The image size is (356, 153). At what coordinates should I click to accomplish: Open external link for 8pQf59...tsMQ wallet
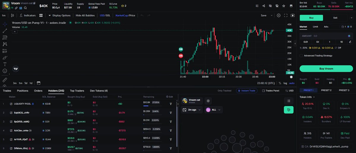(x=11, y=122)
